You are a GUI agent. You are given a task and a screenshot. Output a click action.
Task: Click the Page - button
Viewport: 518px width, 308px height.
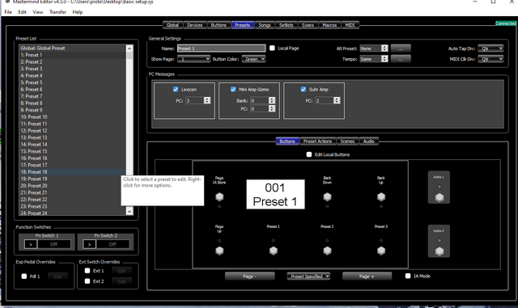pyautogui.click(x=250, y=276)
